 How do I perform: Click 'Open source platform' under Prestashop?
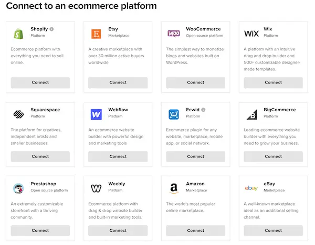(49, 190)
